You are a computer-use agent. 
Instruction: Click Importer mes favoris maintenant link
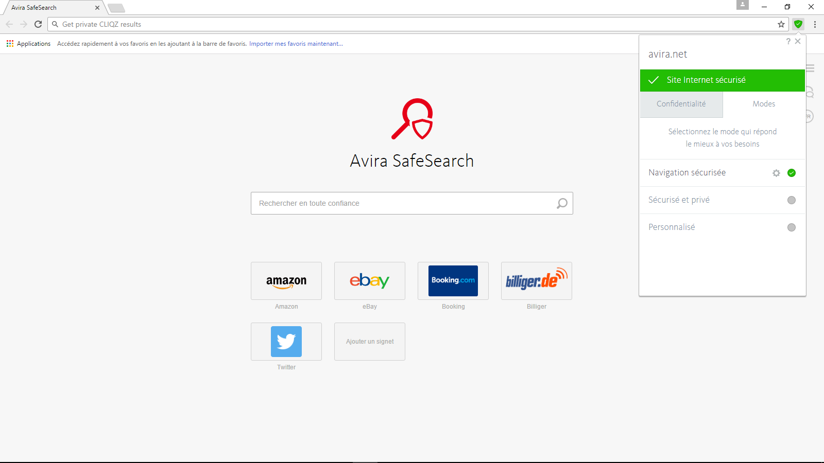click(296, 44)
